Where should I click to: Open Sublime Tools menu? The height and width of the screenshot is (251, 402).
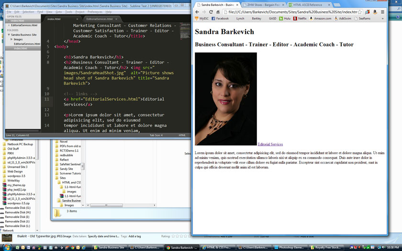[x=68, y=12]
